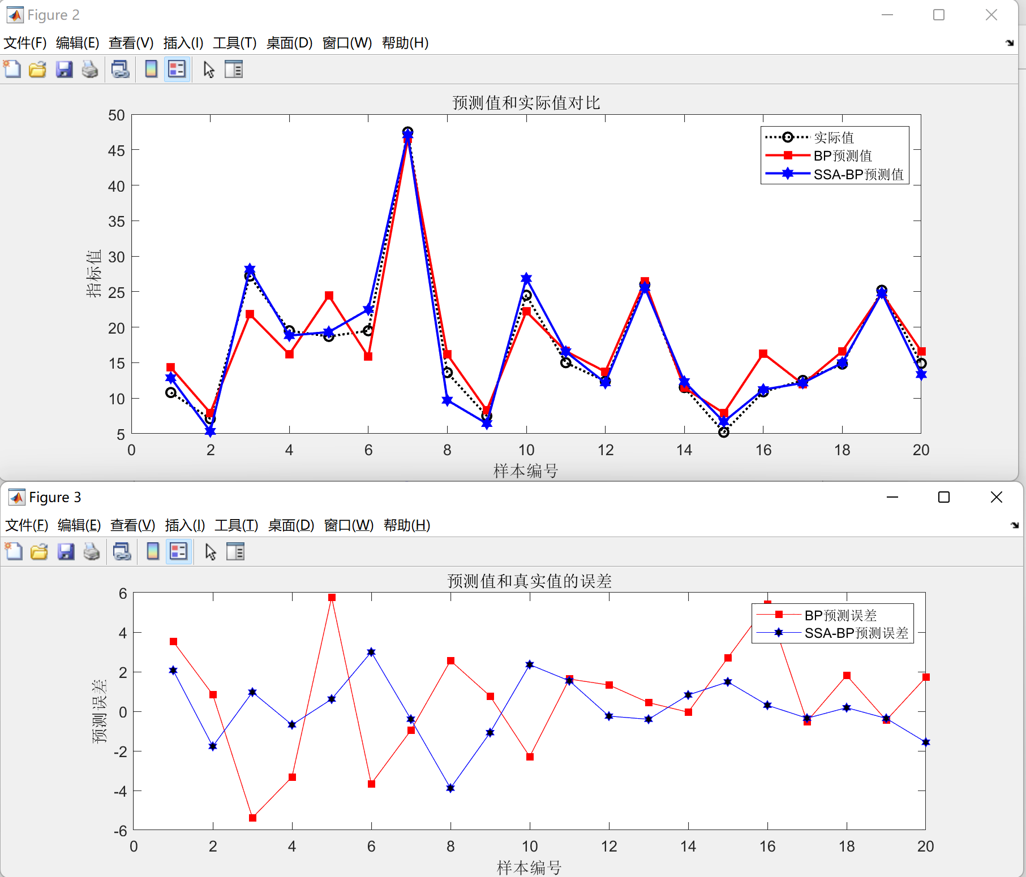The image size is (1026, 877).
Task: Select Edit Plot arrow in Figure 3 toolbar
Action: [x=211, y=552]
